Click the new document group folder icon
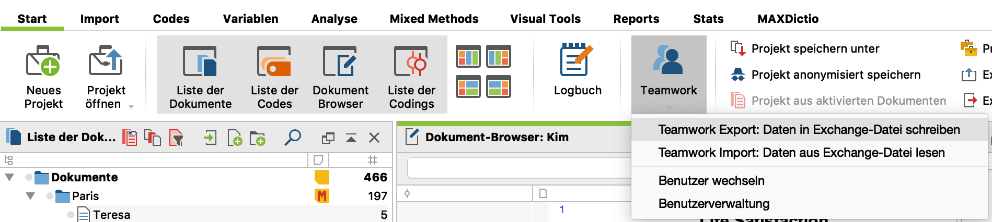This screenshot has height=222, width=992. pos(257,138)
